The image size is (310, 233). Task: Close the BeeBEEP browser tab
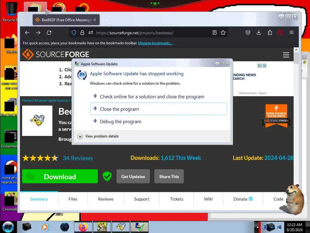coord(95,20)
